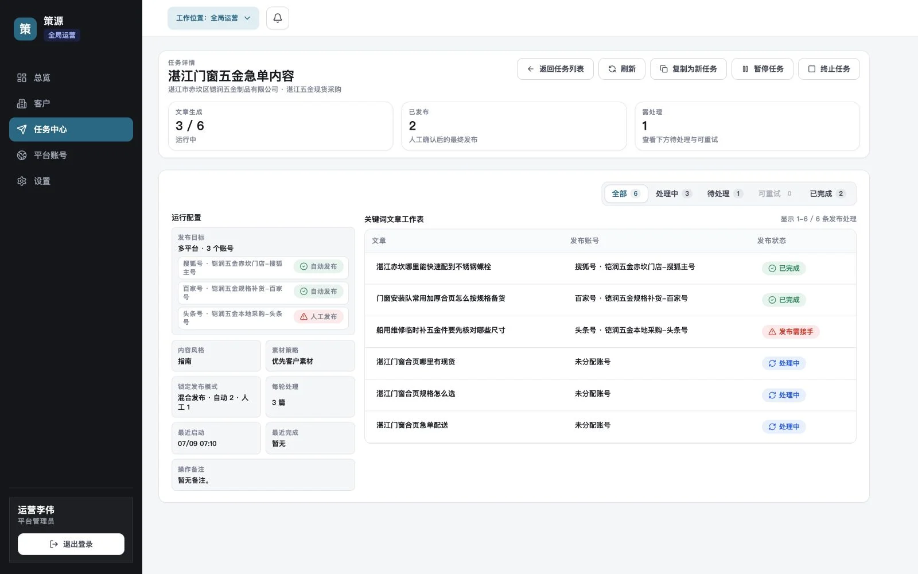Click the 已发布 stat card
Image resolution: width=918 pixels, height=574 pixels.
[x=514, y=126]
